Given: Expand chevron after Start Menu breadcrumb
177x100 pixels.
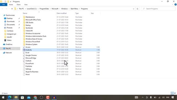Looking at the screenshot, I should [80, 9].
